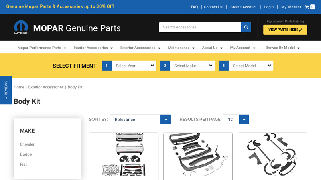The image size is (321, 180).
Task: Expand Mopar Performance Parts menu
Action: (x=42, y=48)
